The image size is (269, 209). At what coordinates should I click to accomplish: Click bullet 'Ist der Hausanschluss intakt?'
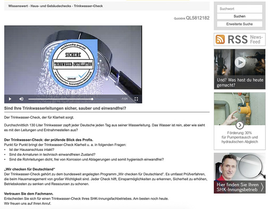(x=32, y=150)
